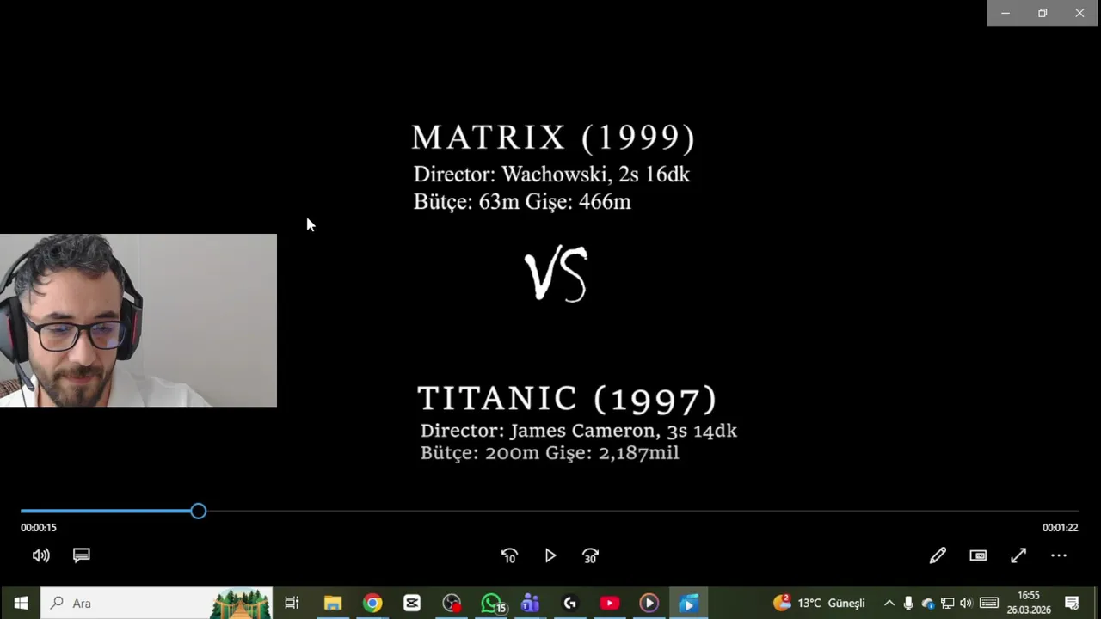Open the pencil edit tool

click(938, 555)
